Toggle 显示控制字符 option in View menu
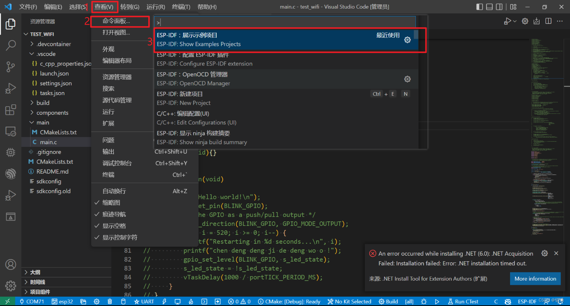 [145, 237]
